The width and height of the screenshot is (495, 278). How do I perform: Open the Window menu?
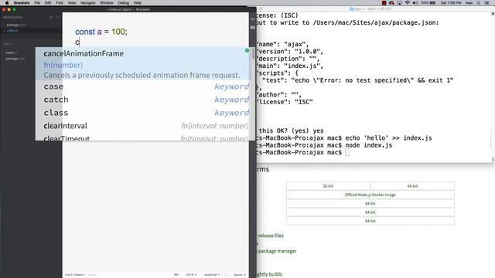coord(107,3)
